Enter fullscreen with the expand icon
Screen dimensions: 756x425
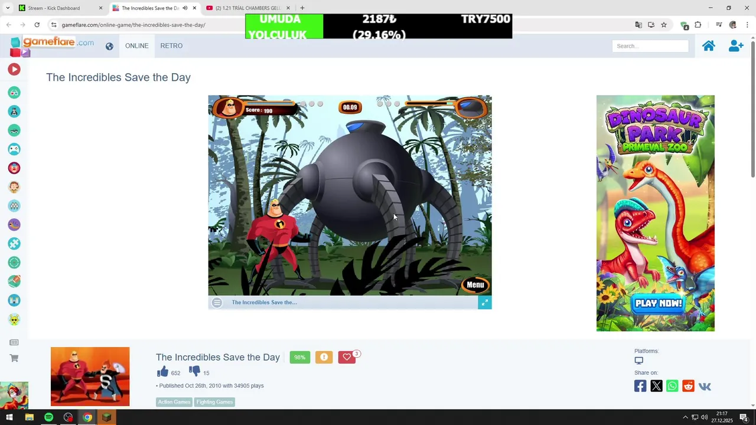coord(484,302)
